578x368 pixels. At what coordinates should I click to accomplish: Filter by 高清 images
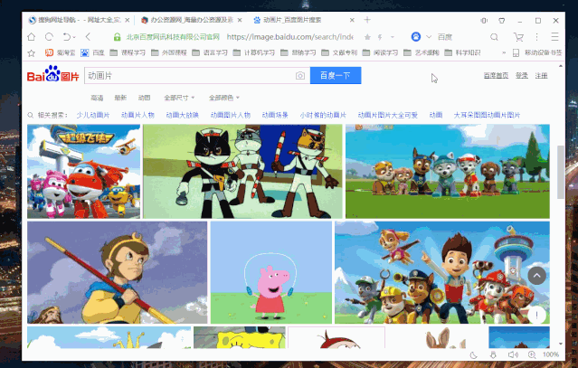[97, 98]
